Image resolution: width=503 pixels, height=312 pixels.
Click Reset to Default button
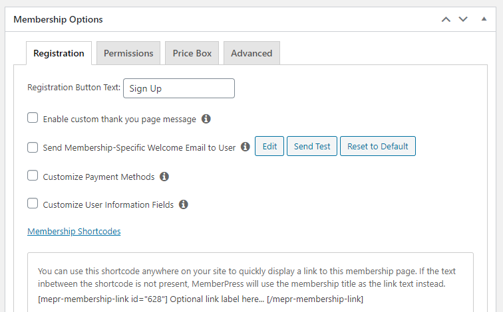[x=377, y=146]
